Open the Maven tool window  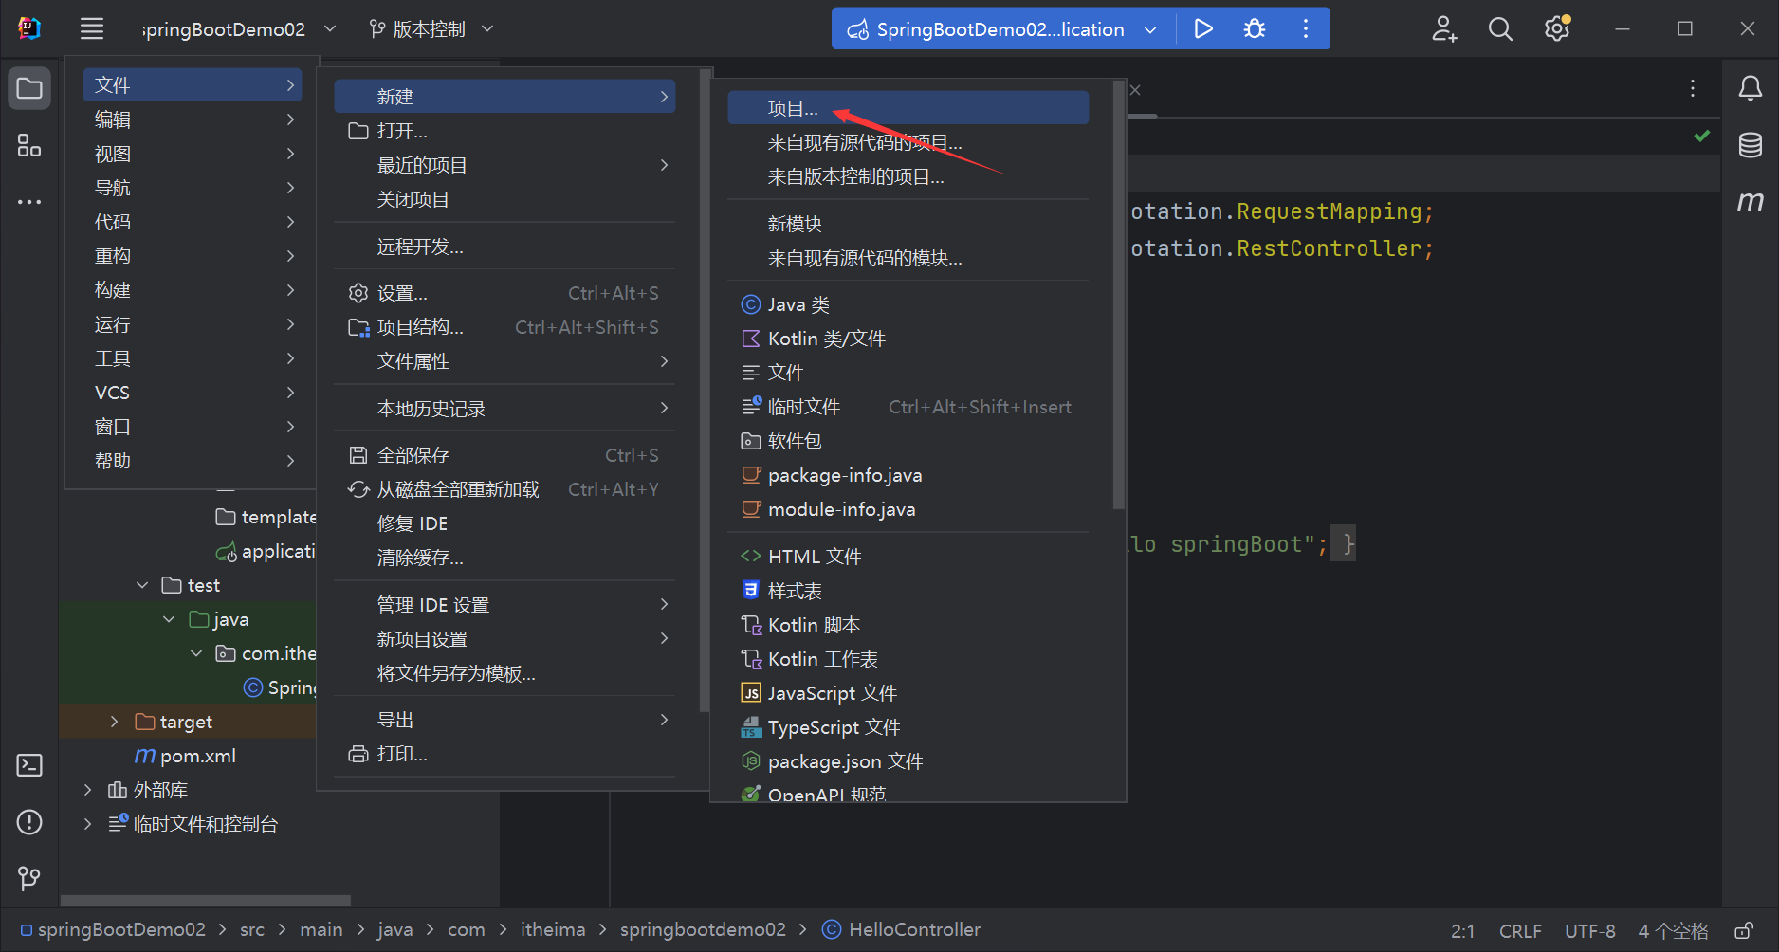tap(1751, 201)
